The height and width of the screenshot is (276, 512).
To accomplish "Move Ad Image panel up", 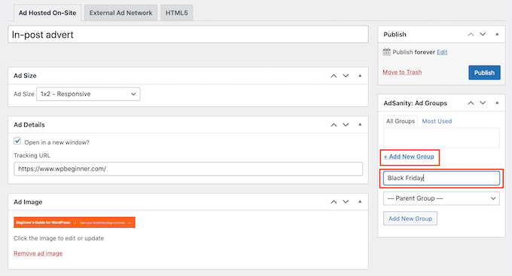I will click(x=334, y=202).
